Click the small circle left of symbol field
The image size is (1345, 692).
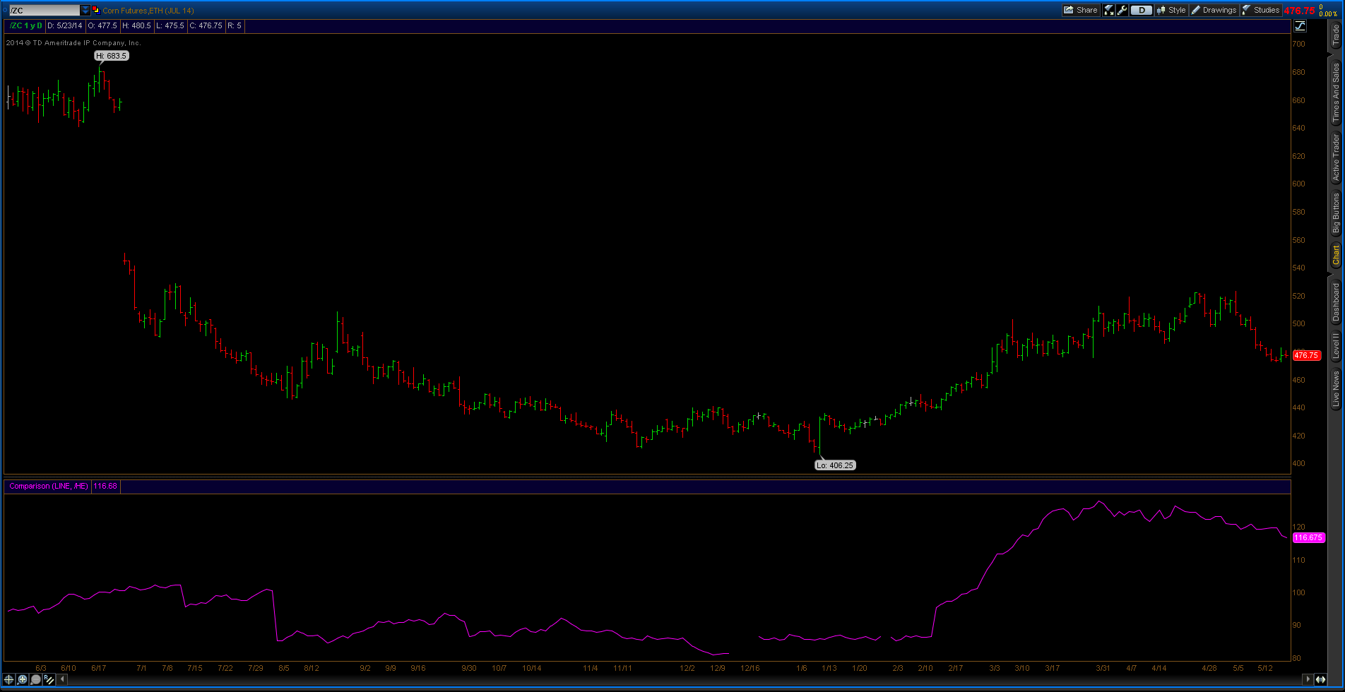(4, 11)
